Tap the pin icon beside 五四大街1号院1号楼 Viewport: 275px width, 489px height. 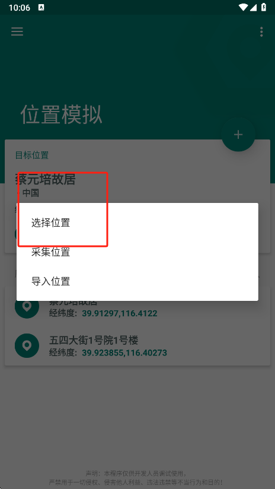[x=27, y=345]
